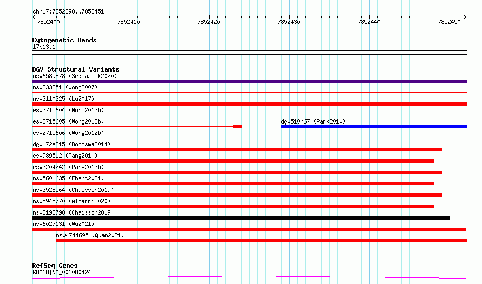Click the RefSeq Genes track title
The width and height of the screenshot is (482, 284).
(55, 266)
